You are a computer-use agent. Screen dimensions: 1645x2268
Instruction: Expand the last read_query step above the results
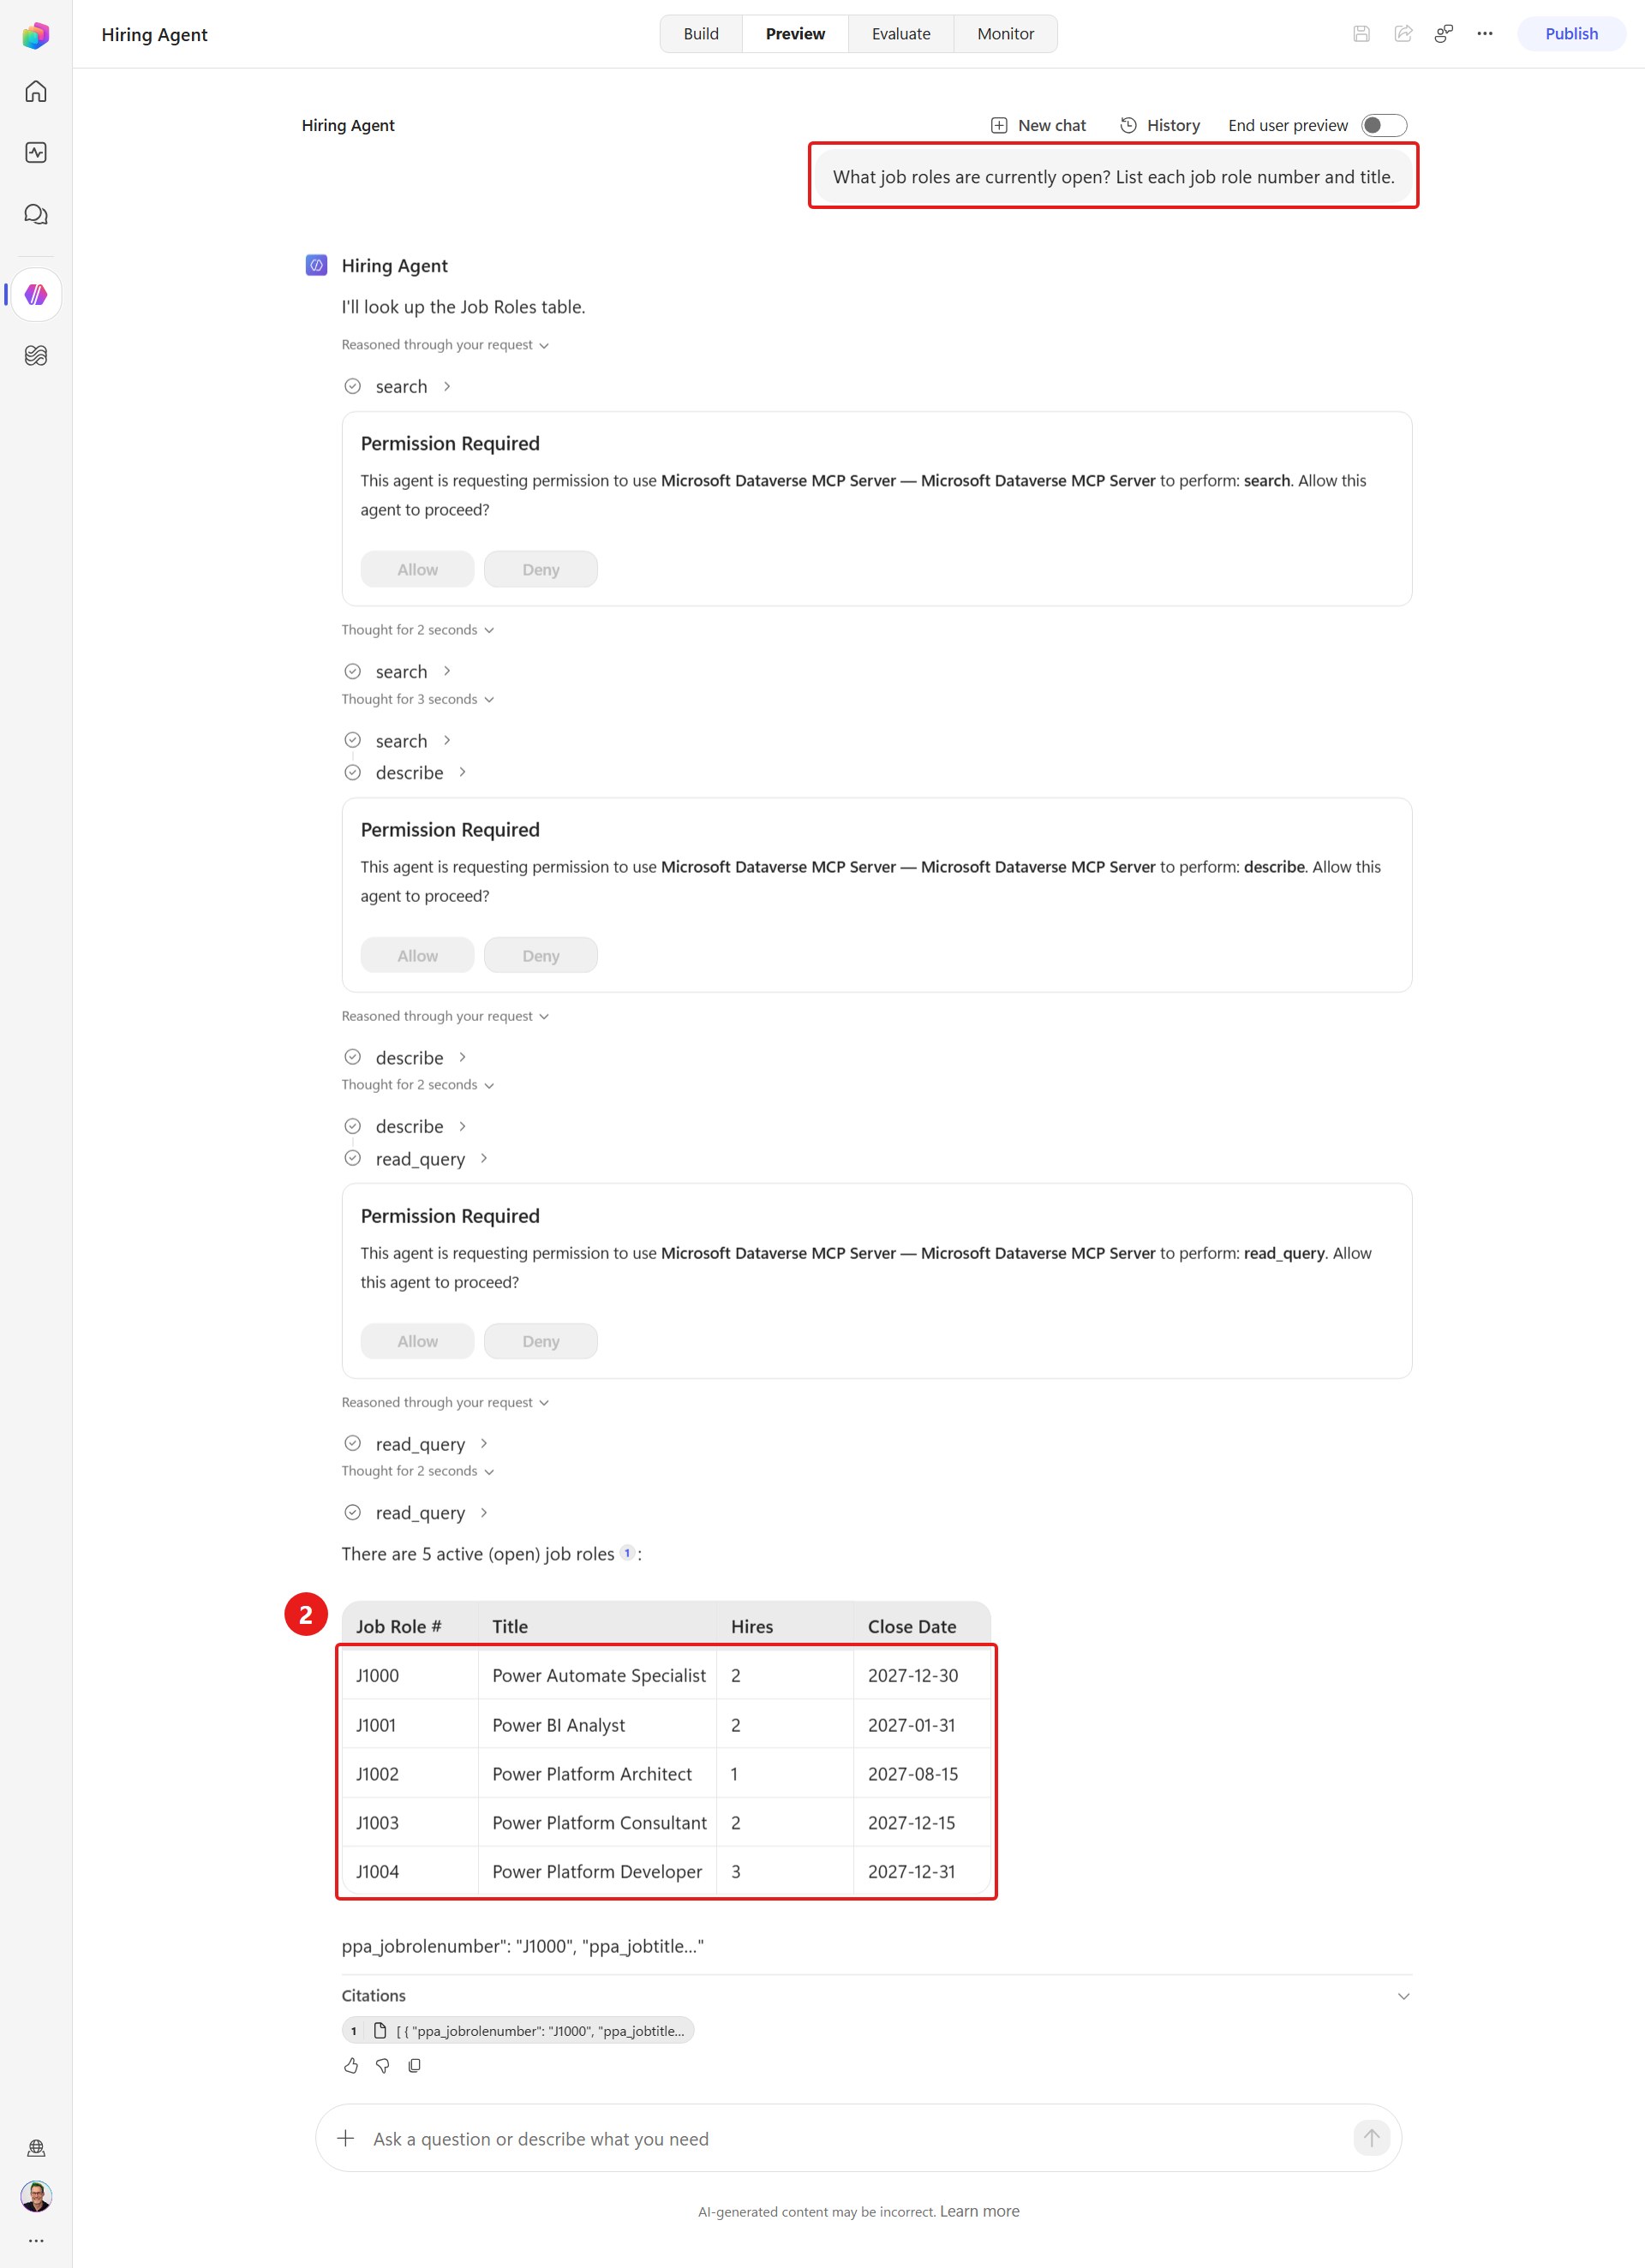pyautogui.click(x=416, y=1513)
